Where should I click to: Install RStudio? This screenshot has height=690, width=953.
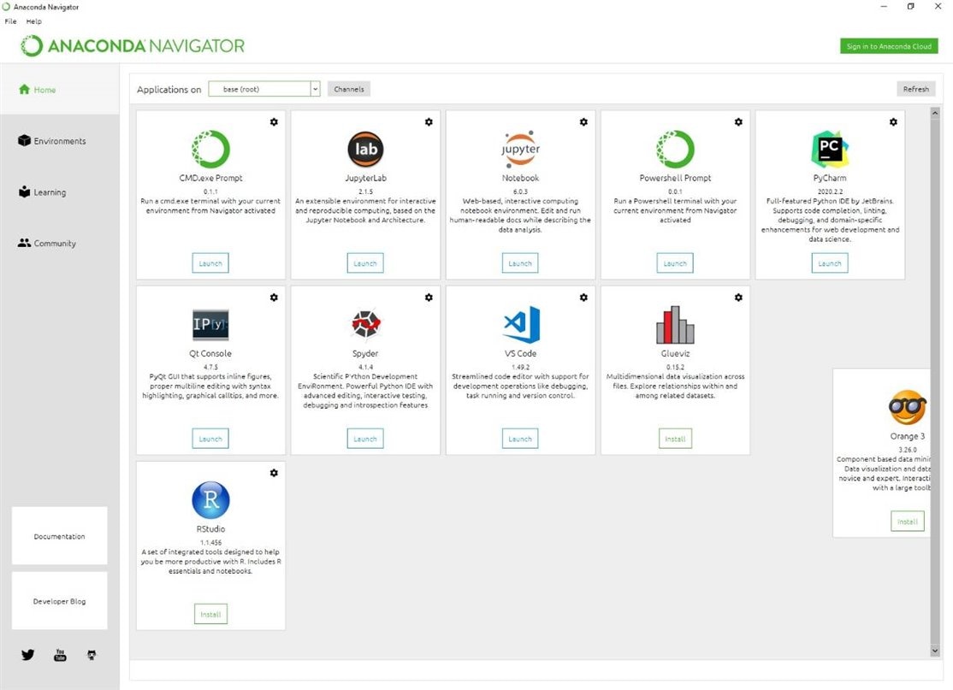coord(210,614)
